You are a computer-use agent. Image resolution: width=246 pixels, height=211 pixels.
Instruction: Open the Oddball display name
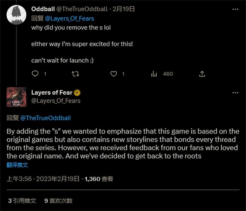43,9
